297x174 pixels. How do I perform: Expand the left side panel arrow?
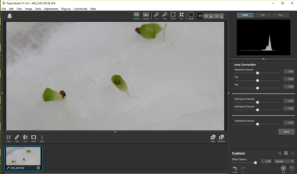point(2,93)
